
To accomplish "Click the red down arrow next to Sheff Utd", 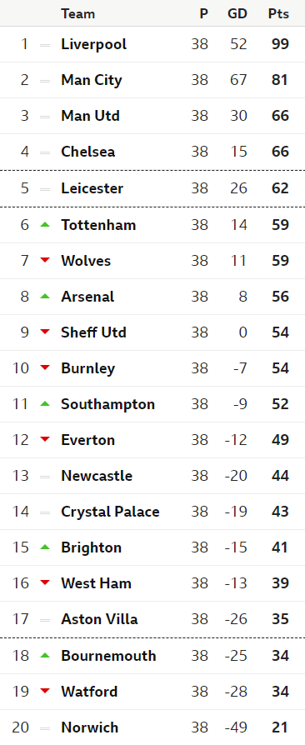I will (x=45, y=332).
